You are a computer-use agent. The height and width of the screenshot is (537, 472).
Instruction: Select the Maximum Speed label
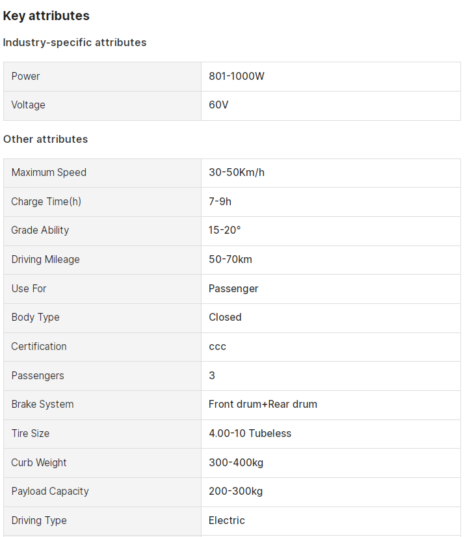49,172
